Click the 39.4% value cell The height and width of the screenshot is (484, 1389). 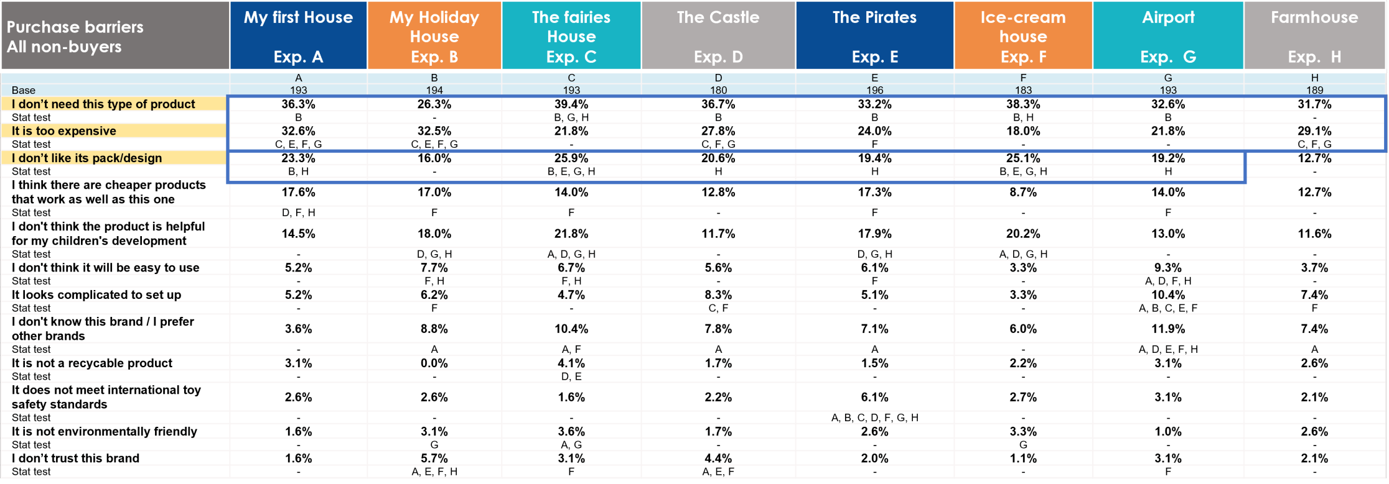571,104
